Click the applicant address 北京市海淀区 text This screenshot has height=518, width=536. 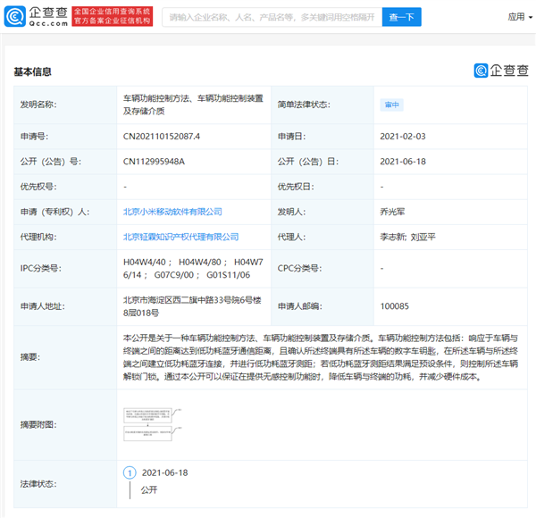pyautogui.click(x=192, y=306)
